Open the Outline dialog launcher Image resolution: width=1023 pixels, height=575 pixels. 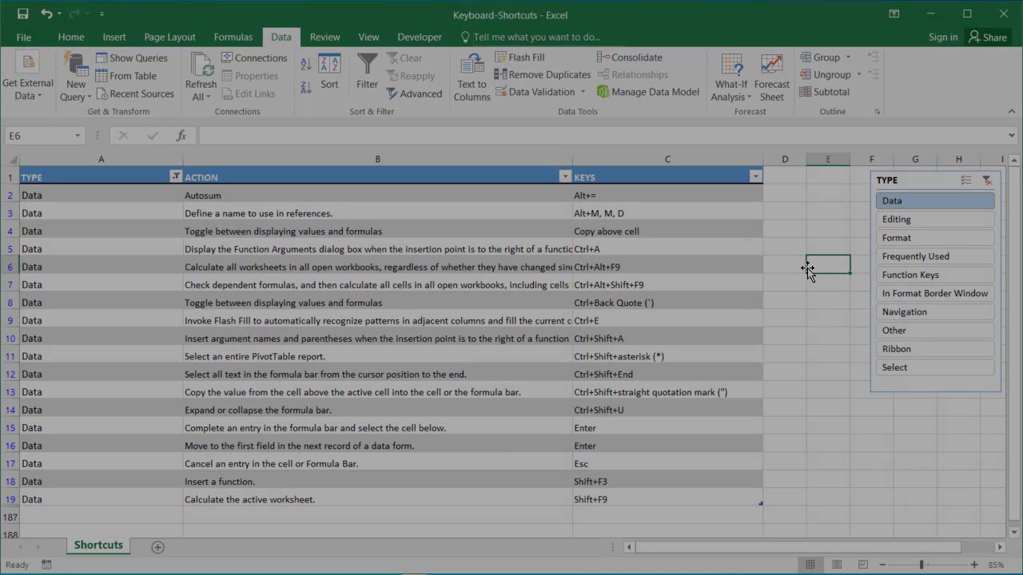pos(878,112)
